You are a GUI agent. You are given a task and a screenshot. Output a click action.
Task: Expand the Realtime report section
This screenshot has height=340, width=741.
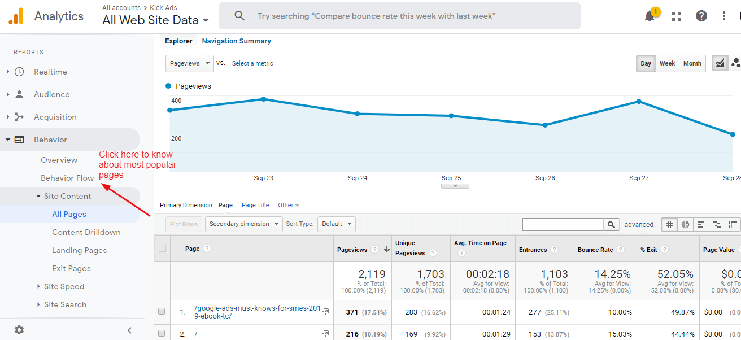pos(8,72)
